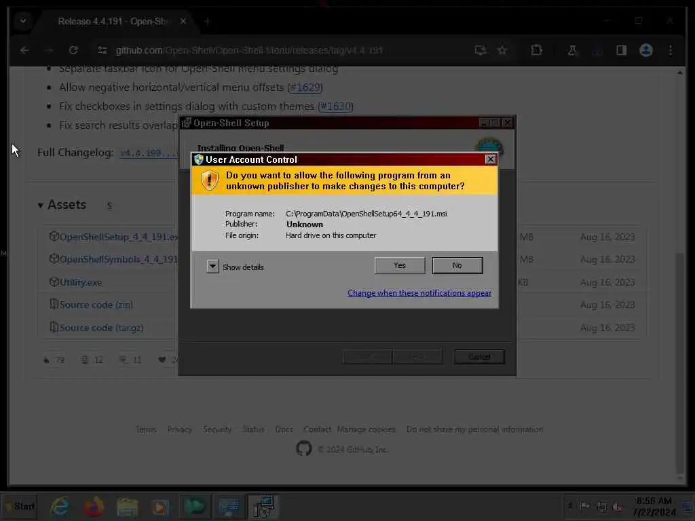Open Manage cookies footer link
Viewport: 695px width, 521px height.
pos(366,429)
